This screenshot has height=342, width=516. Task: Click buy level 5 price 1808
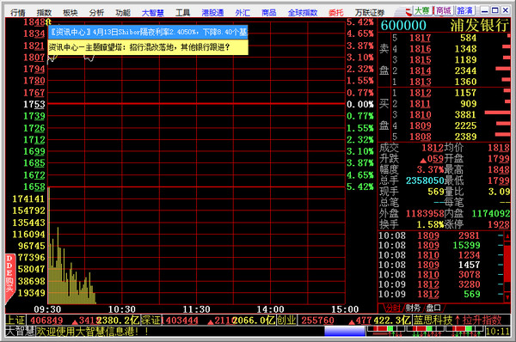point(421,137)
